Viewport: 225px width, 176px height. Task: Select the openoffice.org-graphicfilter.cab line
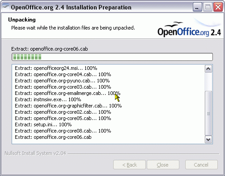(68, 106)
